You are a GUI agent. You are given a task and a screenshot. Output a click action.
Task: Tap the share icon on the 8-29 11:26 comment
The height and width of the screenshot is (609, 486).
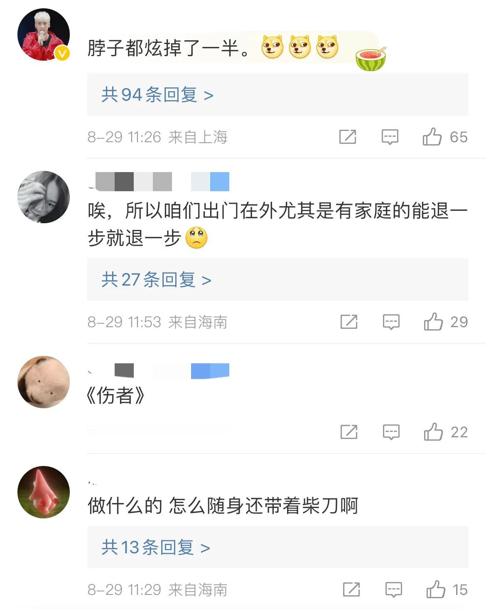pos(348,137)
